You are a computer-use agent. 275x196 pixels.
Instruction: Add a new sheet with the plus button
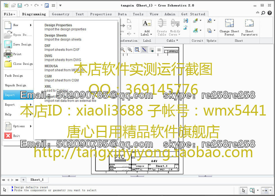point(23,180)
